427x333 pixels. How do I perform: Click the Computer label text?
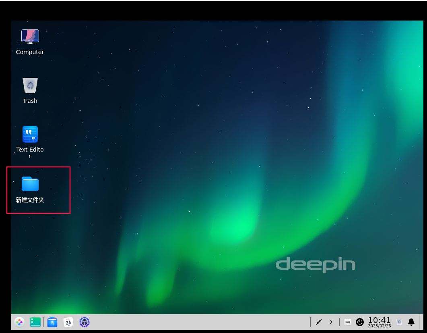tap(30, 52)
